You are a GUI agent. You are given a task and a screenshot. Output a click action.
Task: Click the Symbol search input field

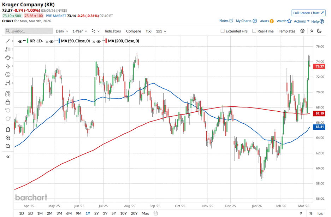(x=29, y=31)
